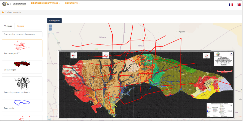Select the Villes Villages layer thumbnail

coord(22,64)
